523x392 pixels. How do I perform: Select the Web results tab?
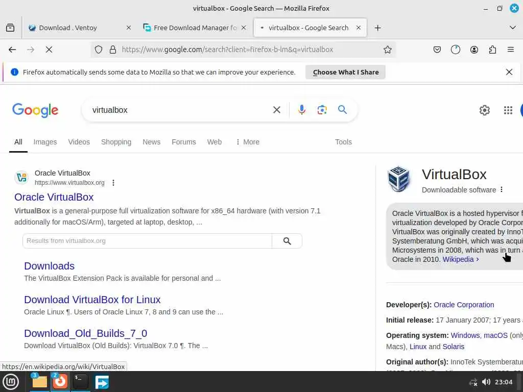click(x=214, y=142)
